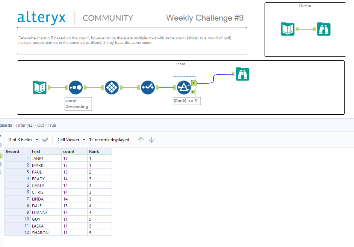Click the 12 records displayed label
This screenshot has height=247, width=354.
[x=109, y=140]
